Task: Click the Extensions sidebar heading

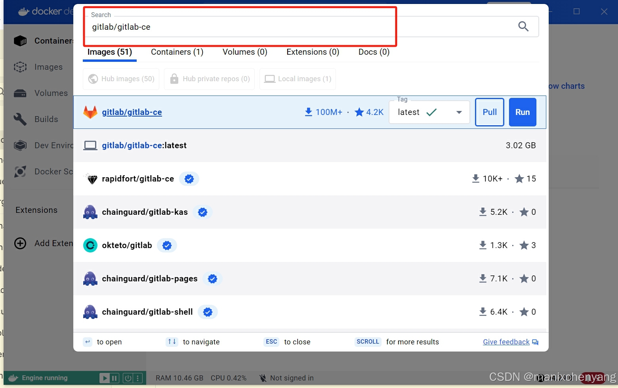Action: pyautogui.click(x=36, y=210)
